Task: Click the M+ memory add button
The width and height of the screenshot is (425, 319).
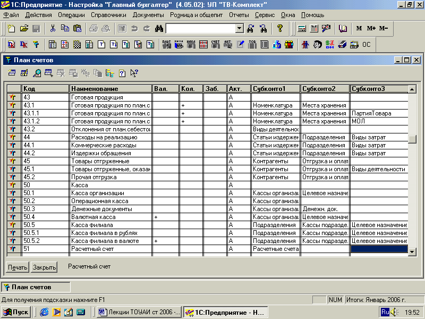Action: (371, 28)
